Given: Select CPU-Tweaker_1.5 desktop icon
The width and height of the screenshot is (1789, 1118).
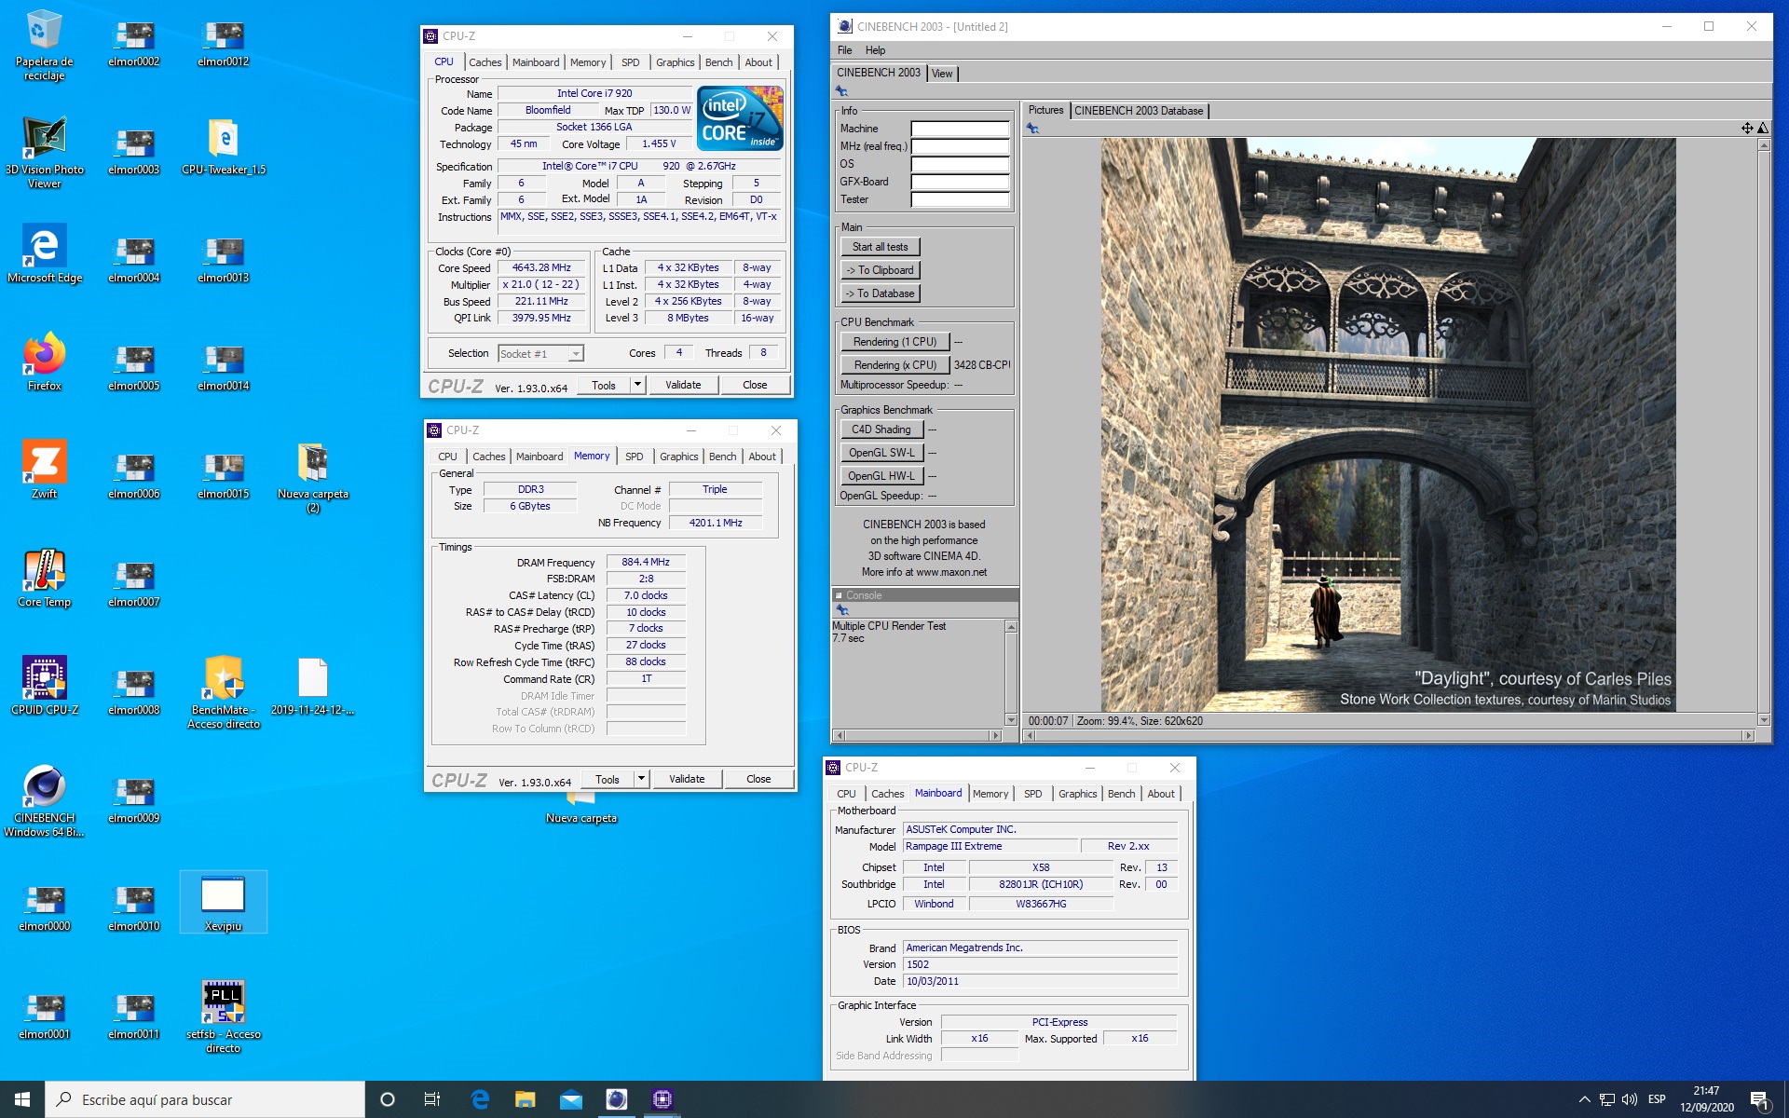Looking at the screenshot, I should (224, 145).
